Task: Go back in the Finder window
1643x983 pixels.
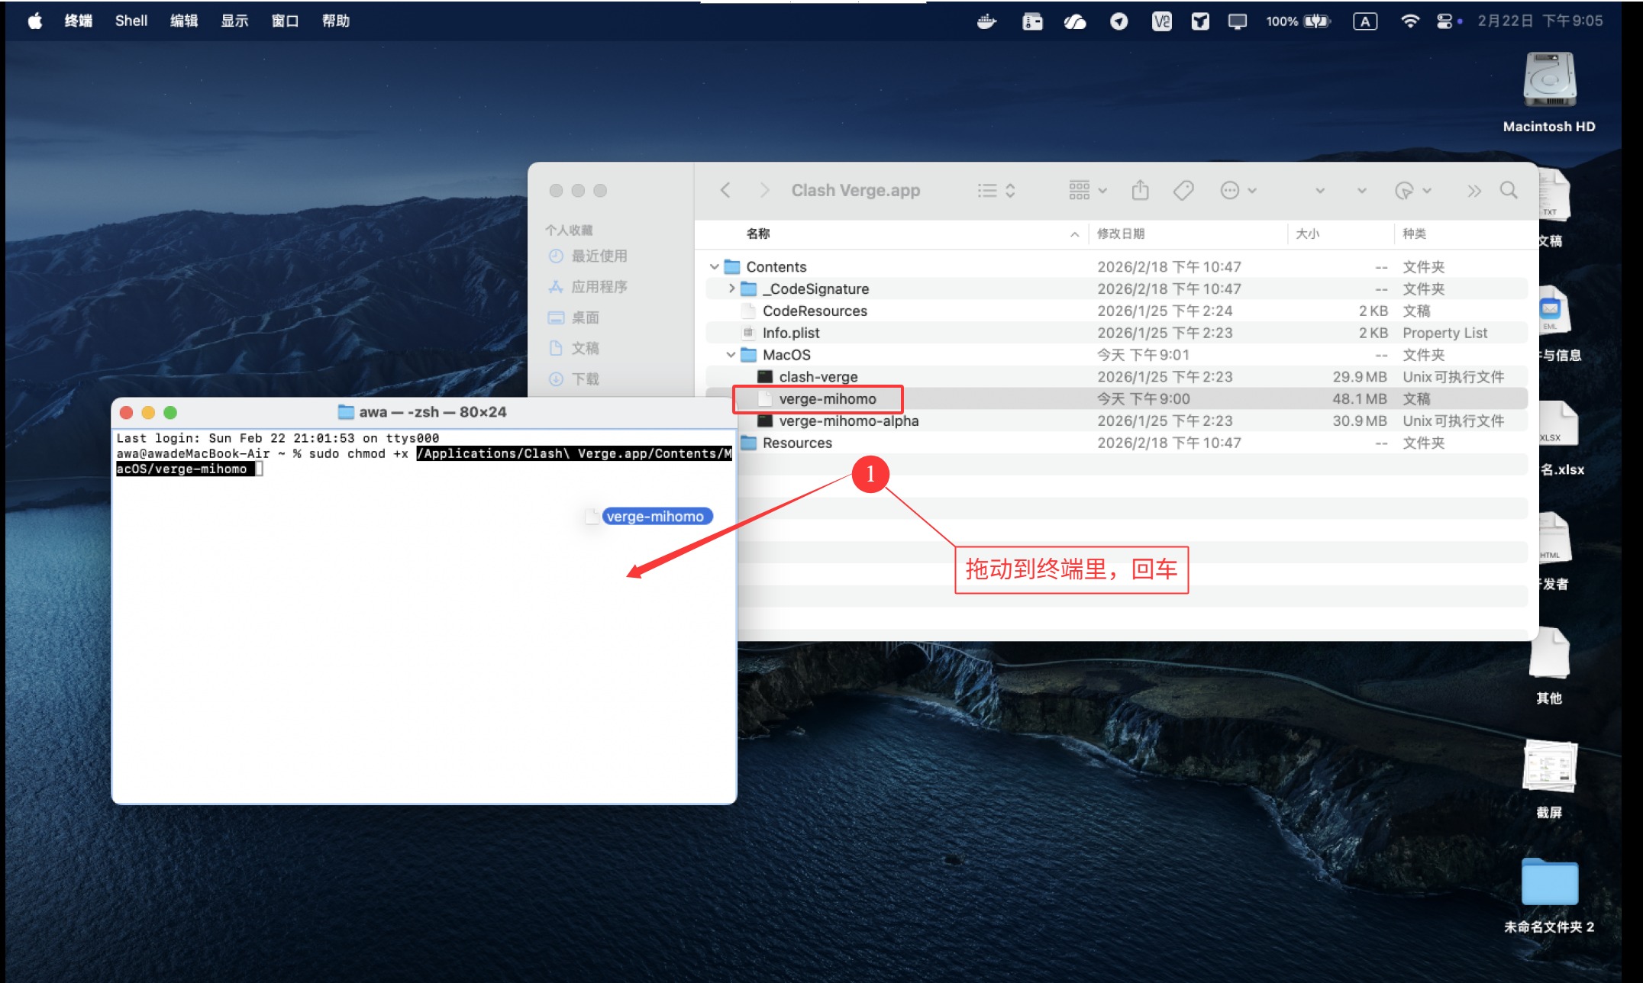Action: [725, 190]
